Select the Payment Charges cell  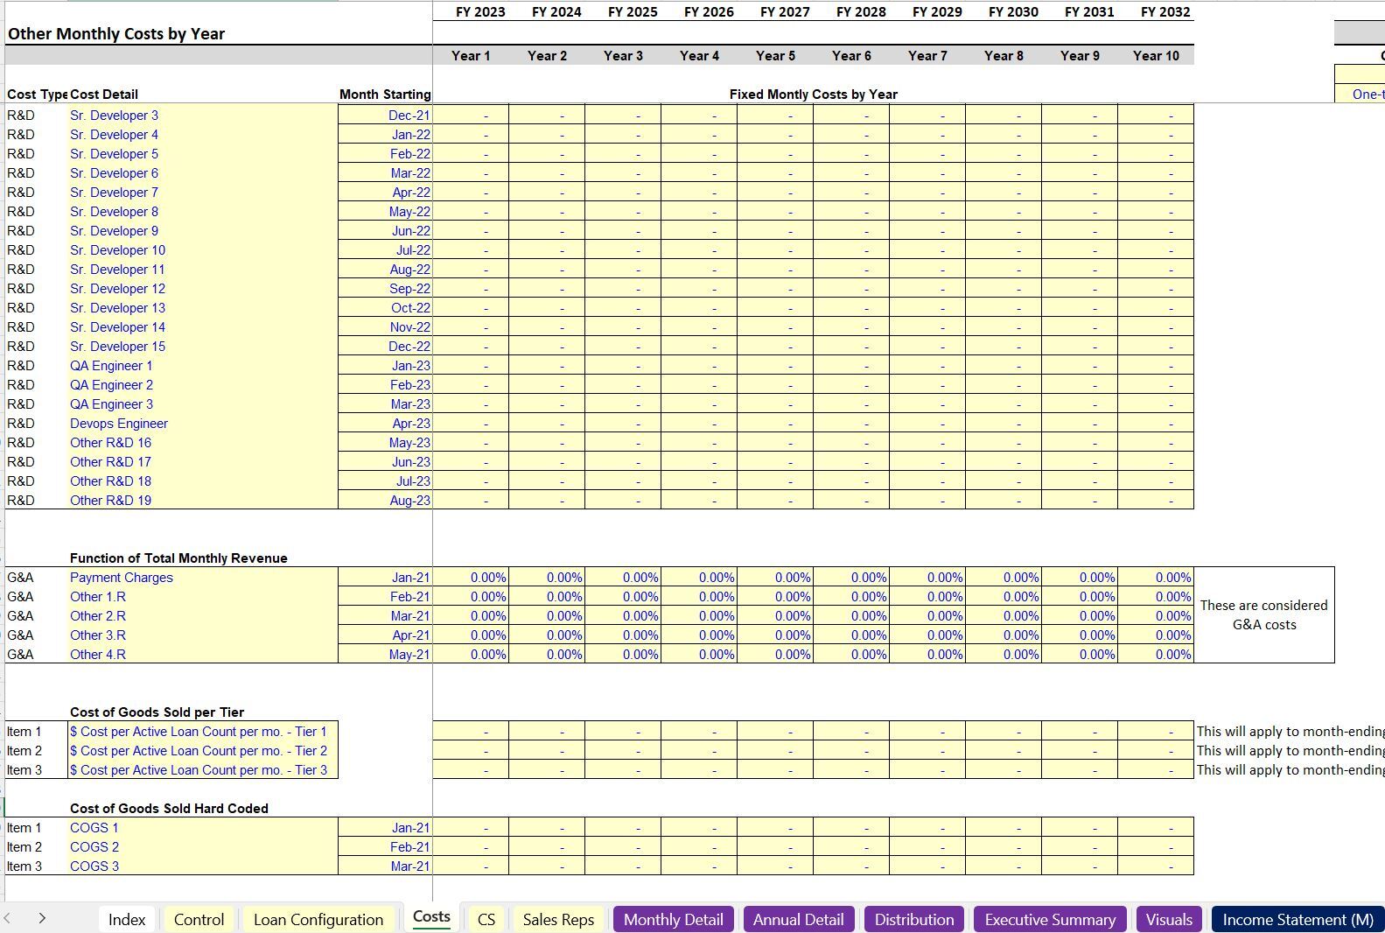click(x=203, y=577)
